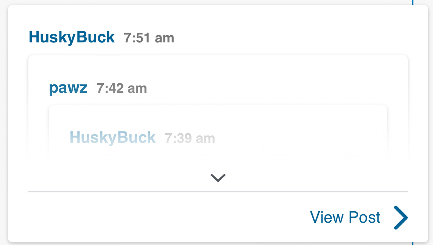Click the blue thread line above the card
The height and width of the screenshot is (245, 435).
(x=413, y=2)
